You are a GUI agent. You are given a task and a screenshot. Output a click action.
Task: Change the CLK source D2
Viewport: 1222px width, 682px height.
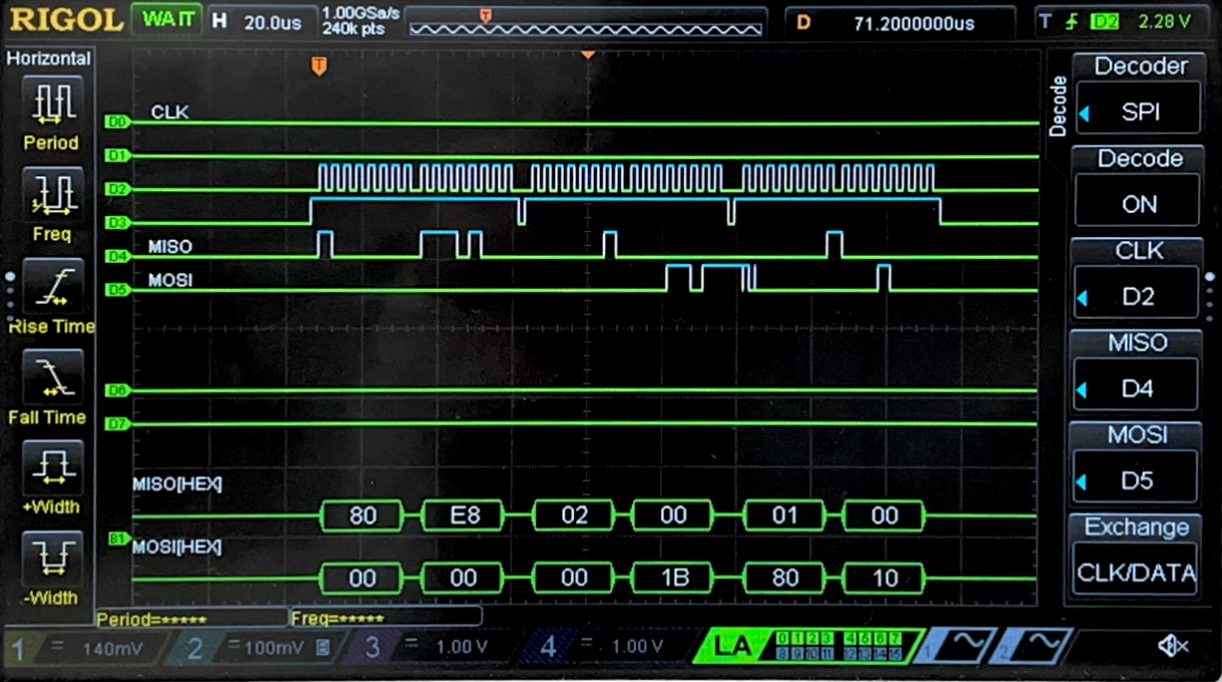click(x=1137, y=297)
